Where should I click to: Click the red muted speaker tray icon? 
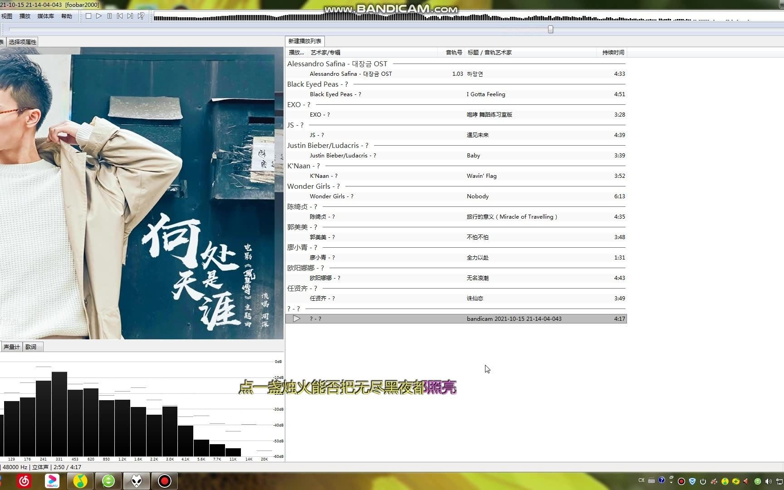click(x=746, y=481)
